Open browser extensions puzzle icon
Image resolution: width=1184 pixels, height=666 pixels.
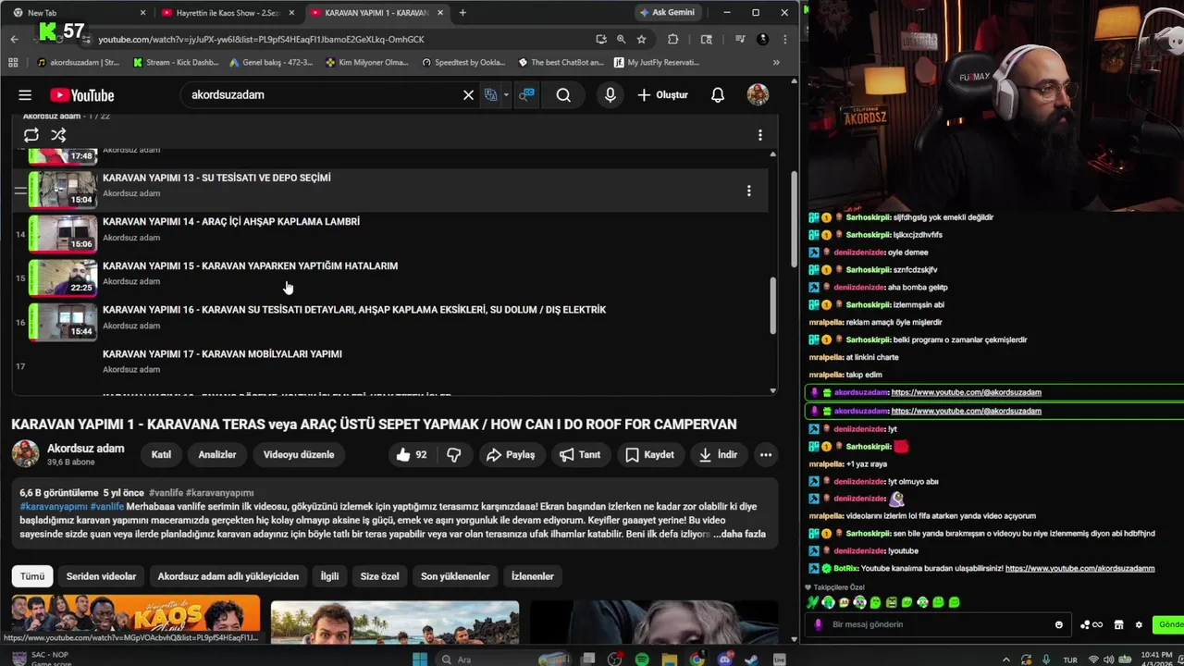[x=672, y=40]
